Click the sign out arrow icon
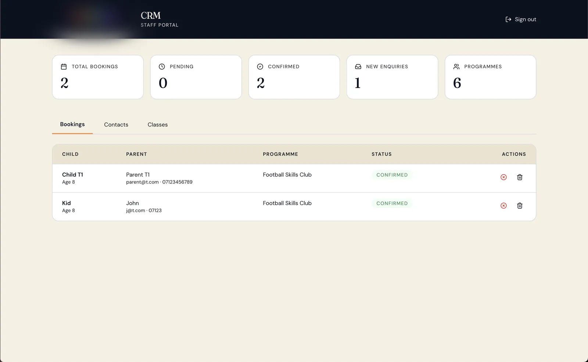This screenshot has height=362, width=588. click(508, 19)
